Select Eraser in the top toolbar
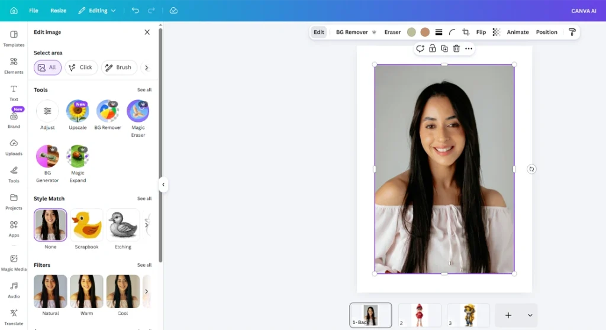 392,32
